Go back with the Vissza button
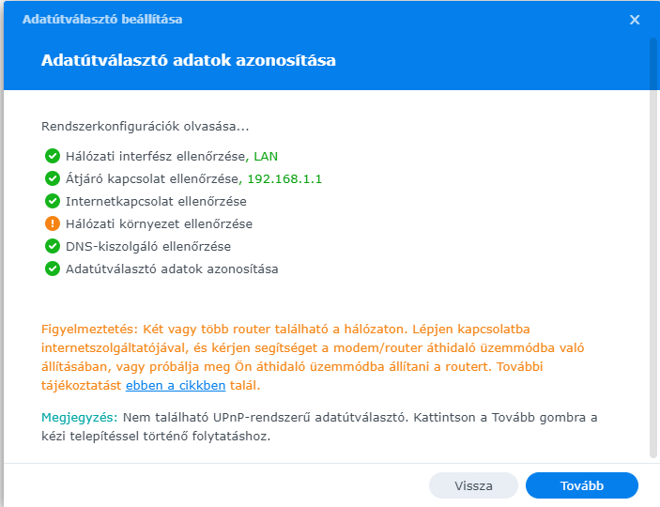The image size is (660, 507). coord(473,485)
